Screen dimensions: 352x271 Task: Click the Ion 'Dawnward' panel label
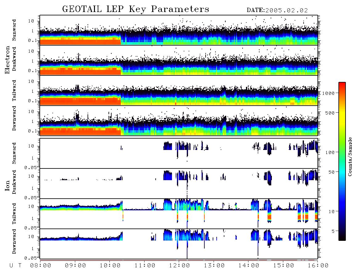click(x=14, y=241)
